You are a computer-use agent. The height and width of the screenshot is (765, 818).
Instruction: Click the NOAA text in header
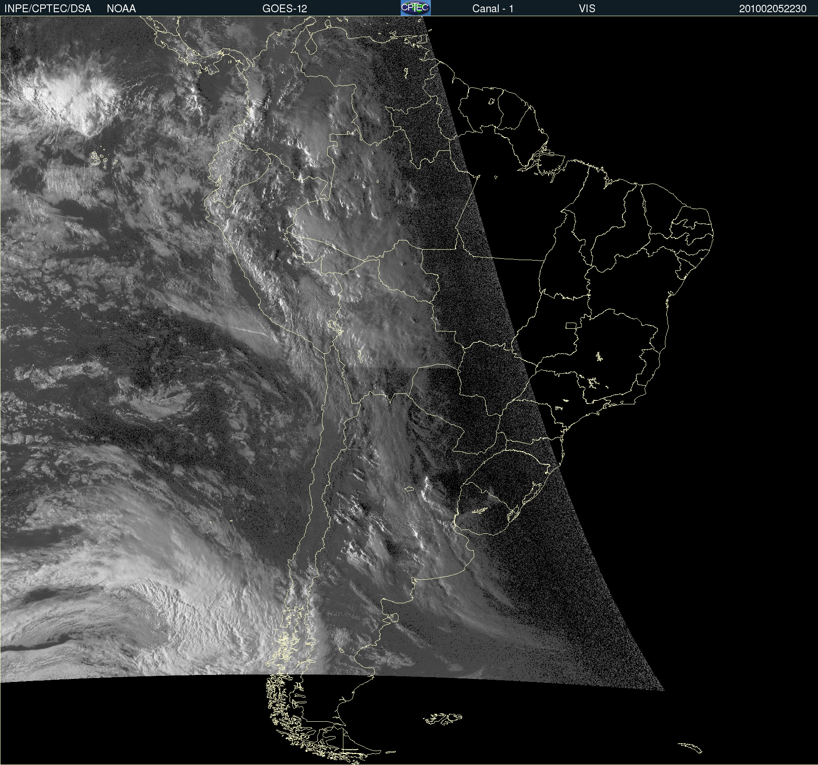(121, 9)
